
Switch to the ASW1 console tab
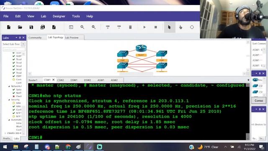click(100, 80)
